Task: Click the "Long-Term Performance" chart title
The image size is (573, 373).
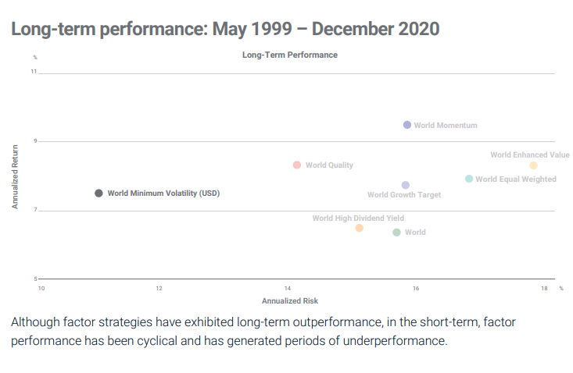Action: [290, 55]
